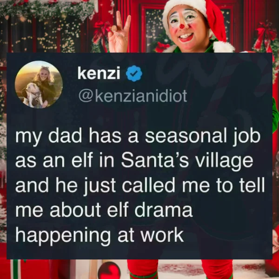Image resolution: width=279 pixels, height=279 pixels.
Task: Click the blue verified checkmark badge
Action: 134,73
